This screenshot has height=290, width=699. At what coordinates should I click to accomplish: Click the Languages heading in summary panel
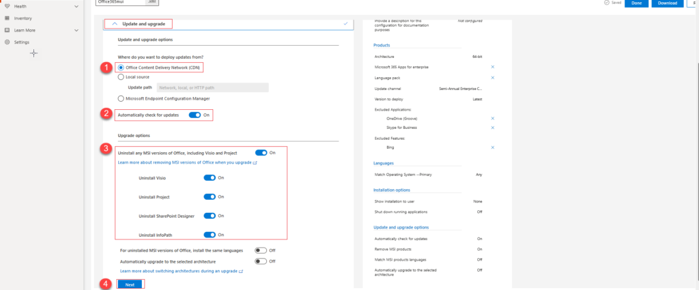tap(385, 164)
